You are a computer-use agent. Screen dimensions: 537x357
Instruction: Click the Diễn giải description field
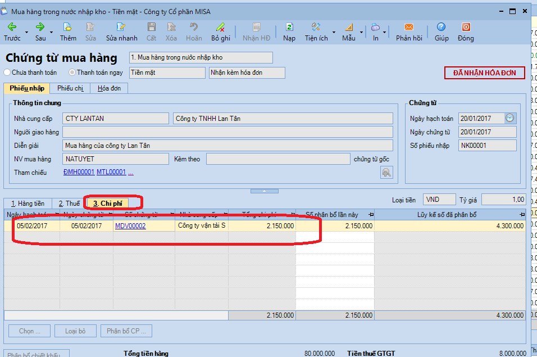click(227, 146)
